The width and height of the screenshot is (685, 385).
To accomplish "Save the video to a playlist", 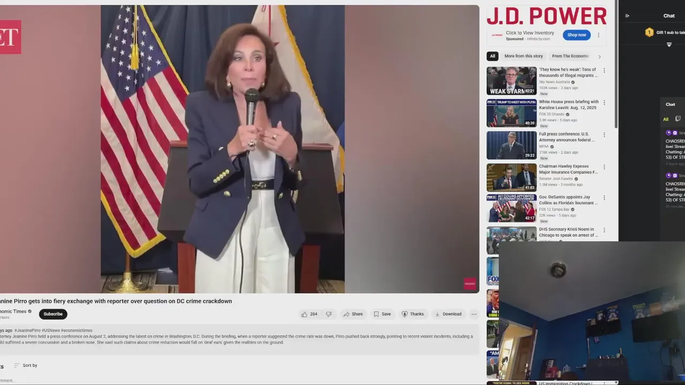I will 382,314.
